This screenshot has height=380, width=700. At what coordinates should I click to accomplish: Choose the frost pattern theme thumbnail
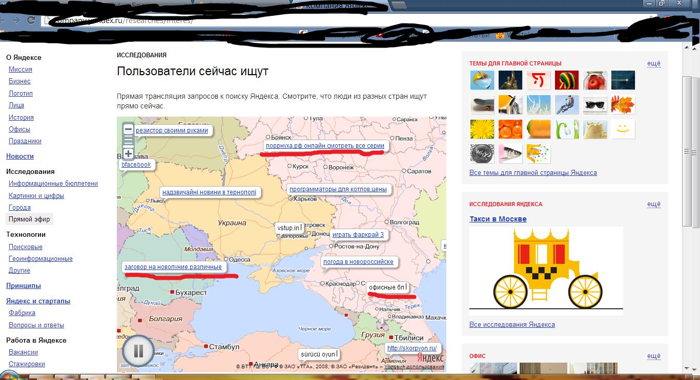(x=539, y=105)
